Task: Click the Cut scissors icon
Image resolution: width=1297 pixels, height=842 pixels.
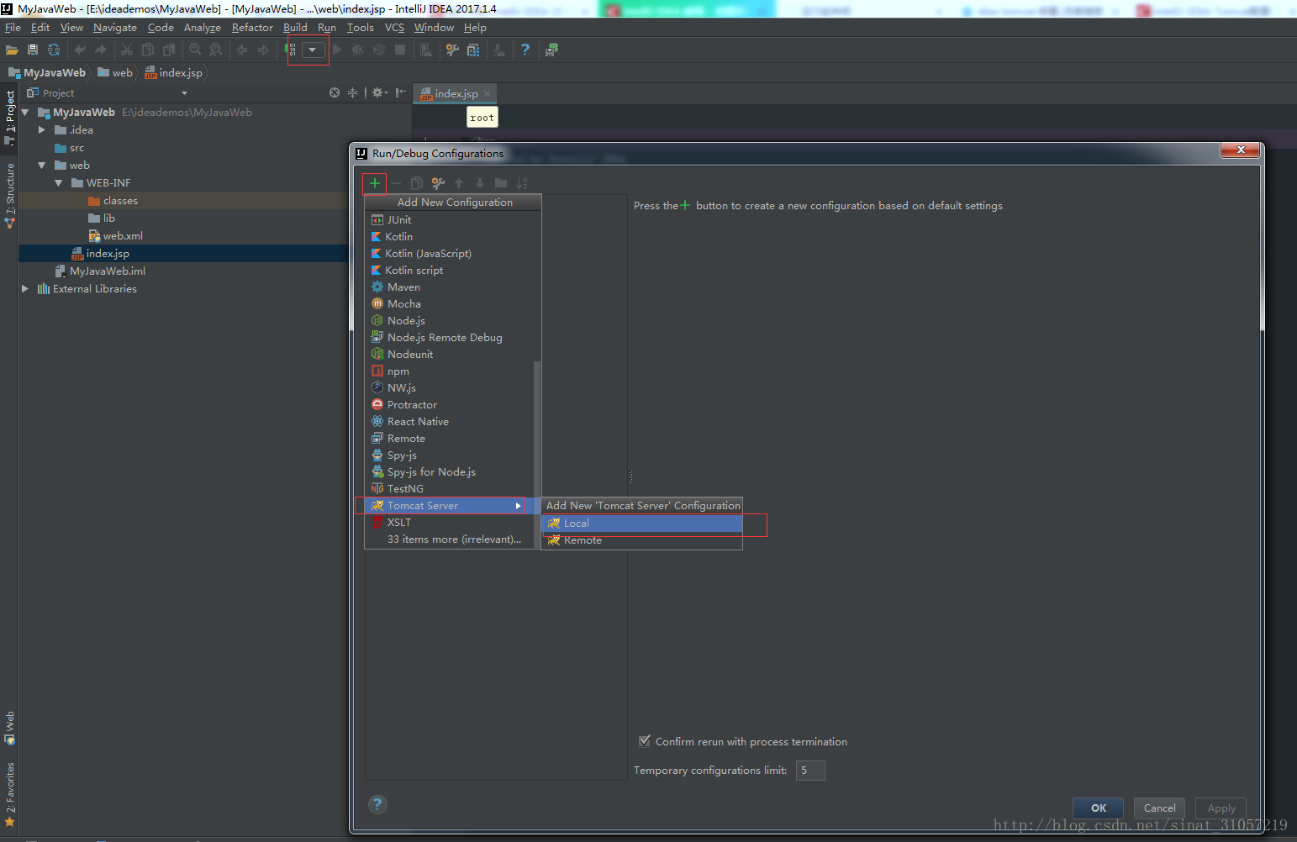Action: pos(127,50)
